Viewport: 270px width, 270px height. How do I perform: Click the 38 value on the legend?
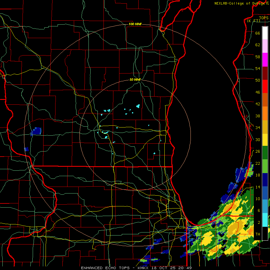coord(258,116)
